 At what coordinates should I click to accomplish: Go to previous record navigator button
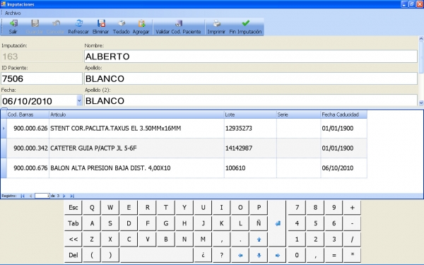click(x=30, y=196)
